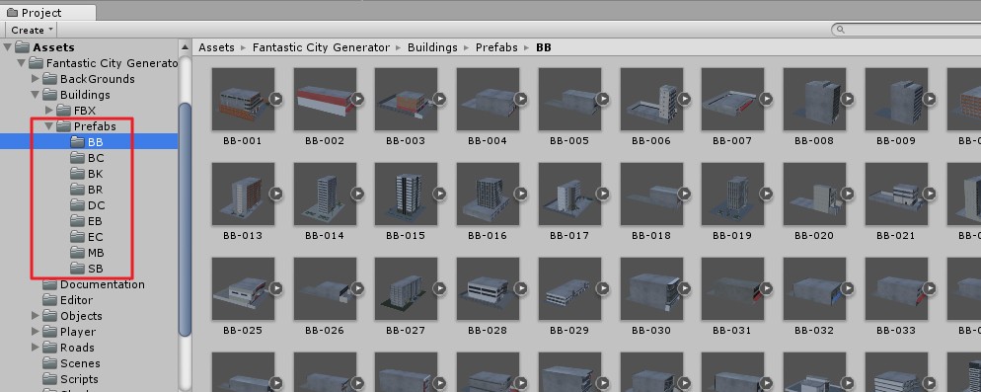Go to Buildings in the breadcrumb path
The width and height of the screenshot is (981, 392).
pyautogui.click(x=432, y=47)
